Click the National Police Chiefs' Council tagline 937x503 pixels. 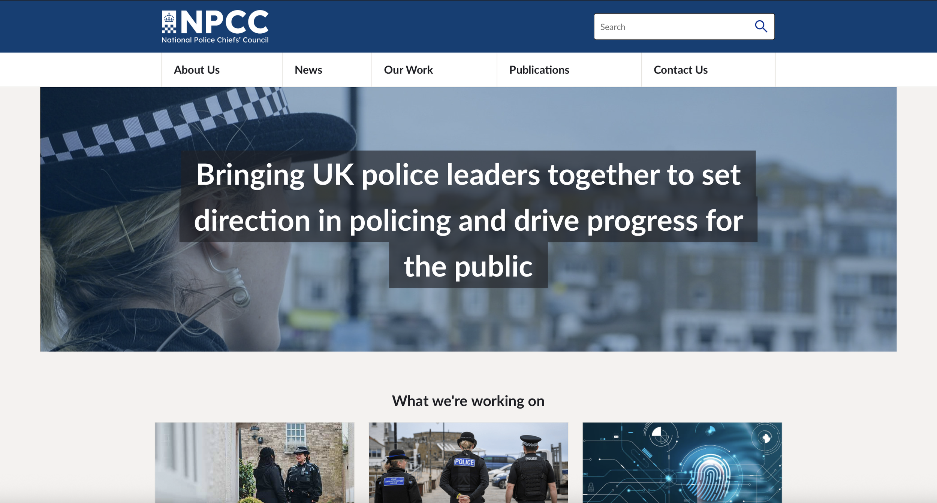coord(215,40)
